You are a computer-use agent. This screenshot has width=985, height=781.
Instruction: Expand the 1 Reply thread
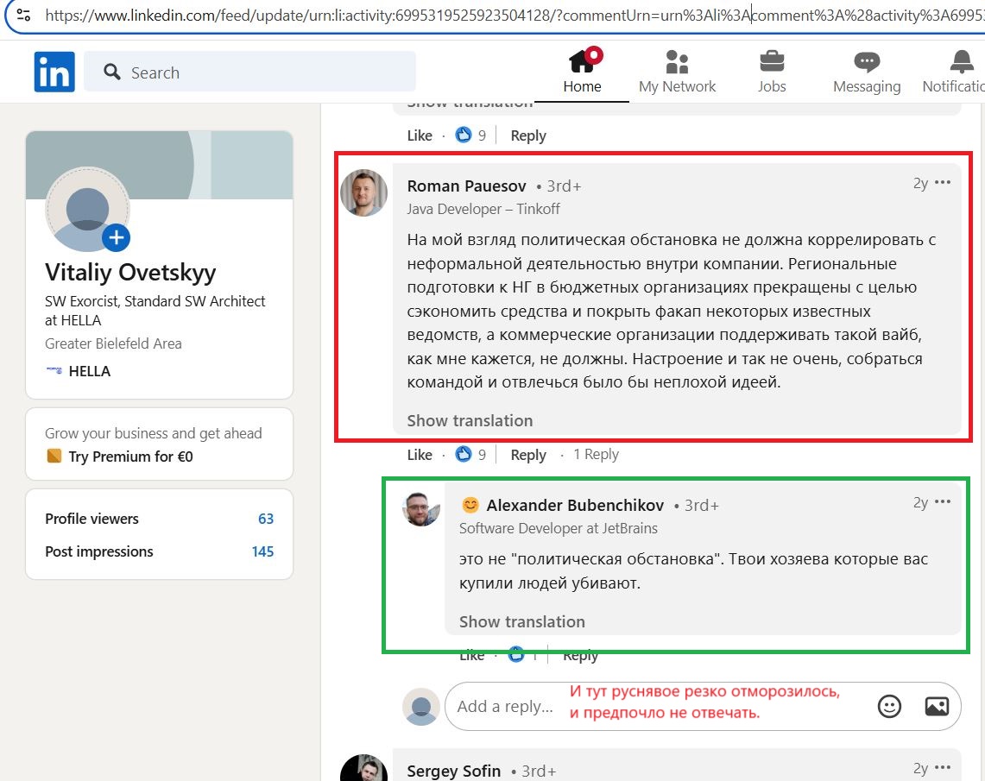point(596,454)
